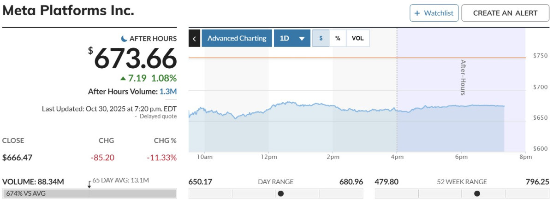The image size is (553, 205).
Task: Click the 12pm label on the time axis
Action: 268,157
